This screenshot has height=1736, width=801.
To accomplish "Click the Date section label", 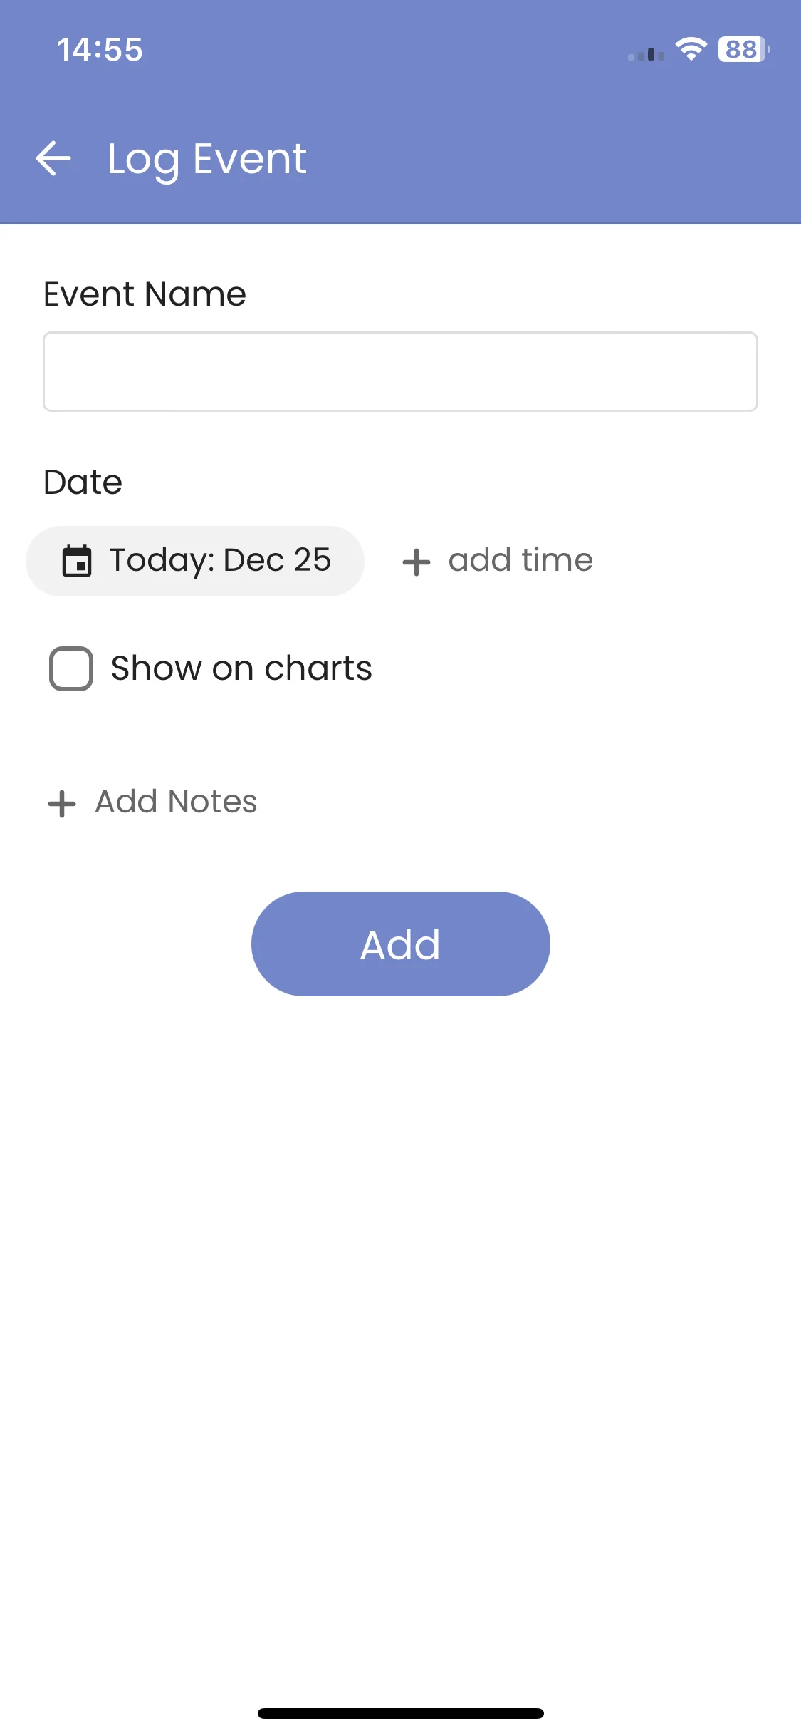I will point(83,482).
